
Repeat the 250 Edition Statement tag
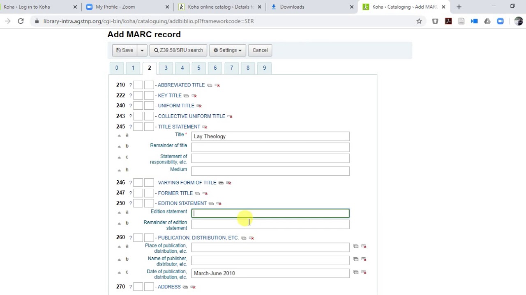tap(211, 203)
